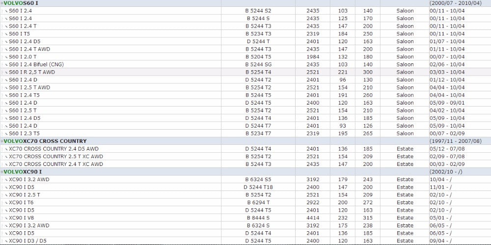Click engine code B 5244 SG
The width and height of the screenshot is (491, 245).
[x=258, y=64]
